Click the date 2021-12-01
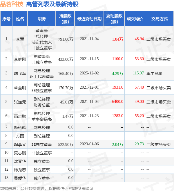Screen dimensions: 174x191 click(x=89, y=87)
